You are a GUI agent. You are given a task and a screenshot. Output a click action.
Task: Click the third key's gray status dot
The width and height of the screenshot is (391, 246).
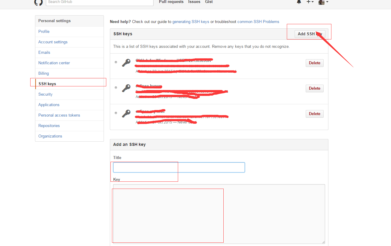[x=116, y=113]
